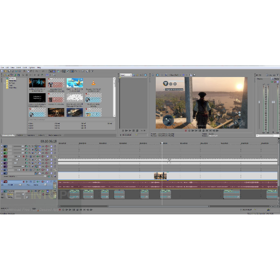Switch to the Media Generators tab

point(55,135)
